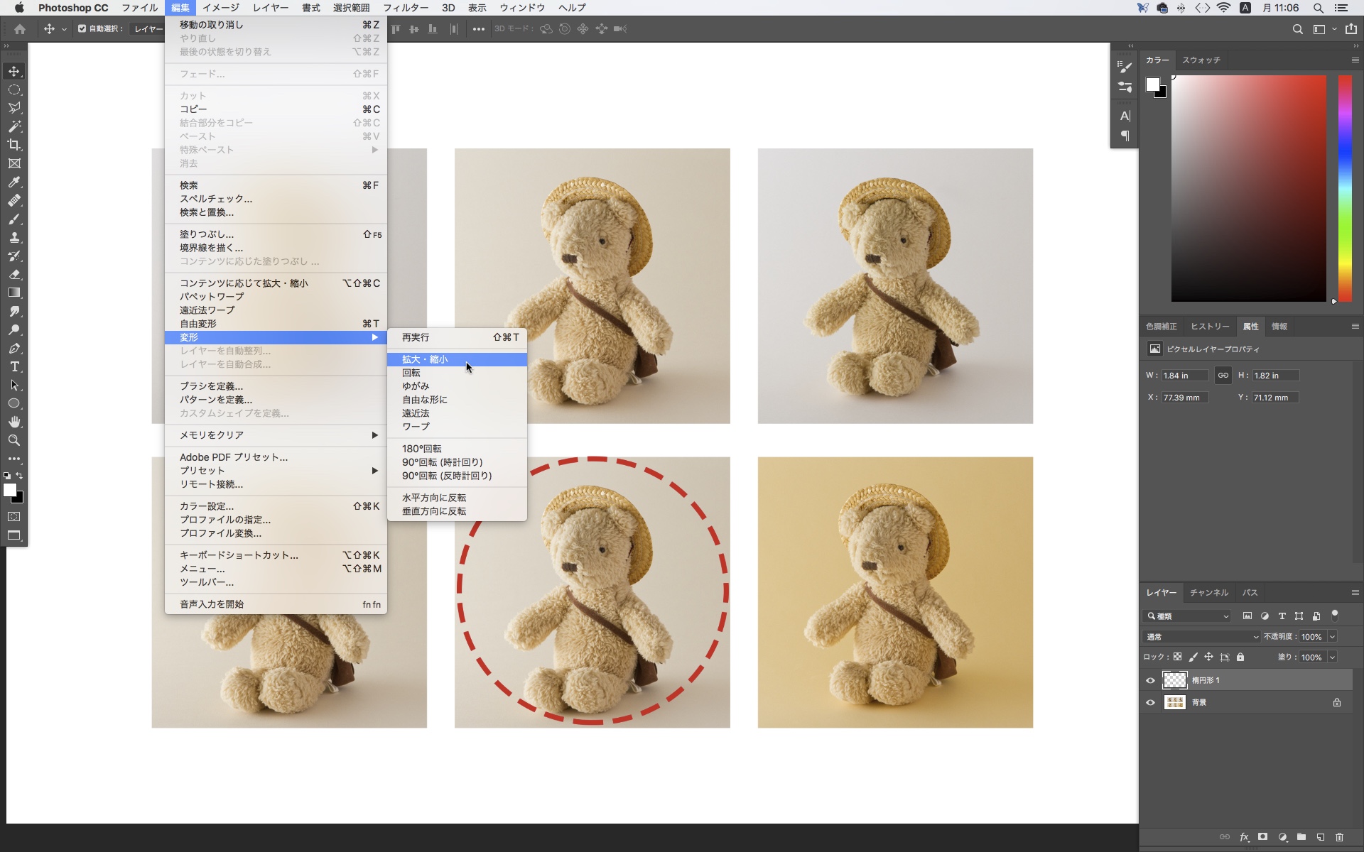Select the Crop tool in toolbar
This screenshot has width=1364, height=852.
(14, 145)
